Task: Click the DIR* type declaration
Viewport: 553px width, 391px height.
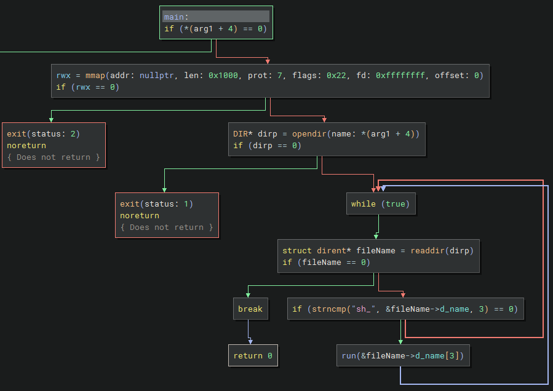Action: (243, 134)
